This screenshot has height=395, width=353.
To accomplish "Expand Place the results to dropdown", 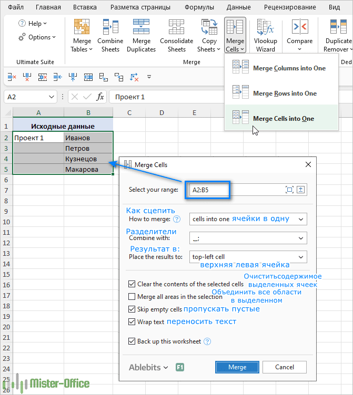I will (x=301, y=257).
